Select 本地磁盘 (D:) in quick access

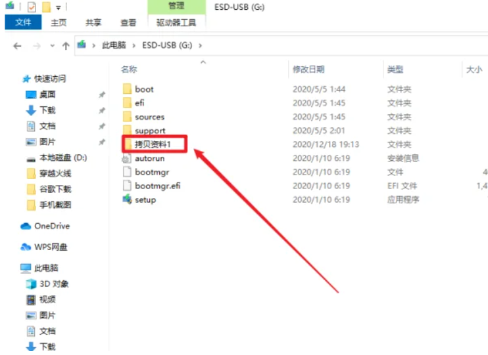[62, 157]
